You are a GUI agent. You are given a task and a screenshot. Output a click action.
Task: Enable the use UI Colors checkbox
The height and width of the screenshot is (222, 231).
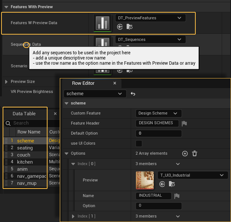(x=139, y=144)
